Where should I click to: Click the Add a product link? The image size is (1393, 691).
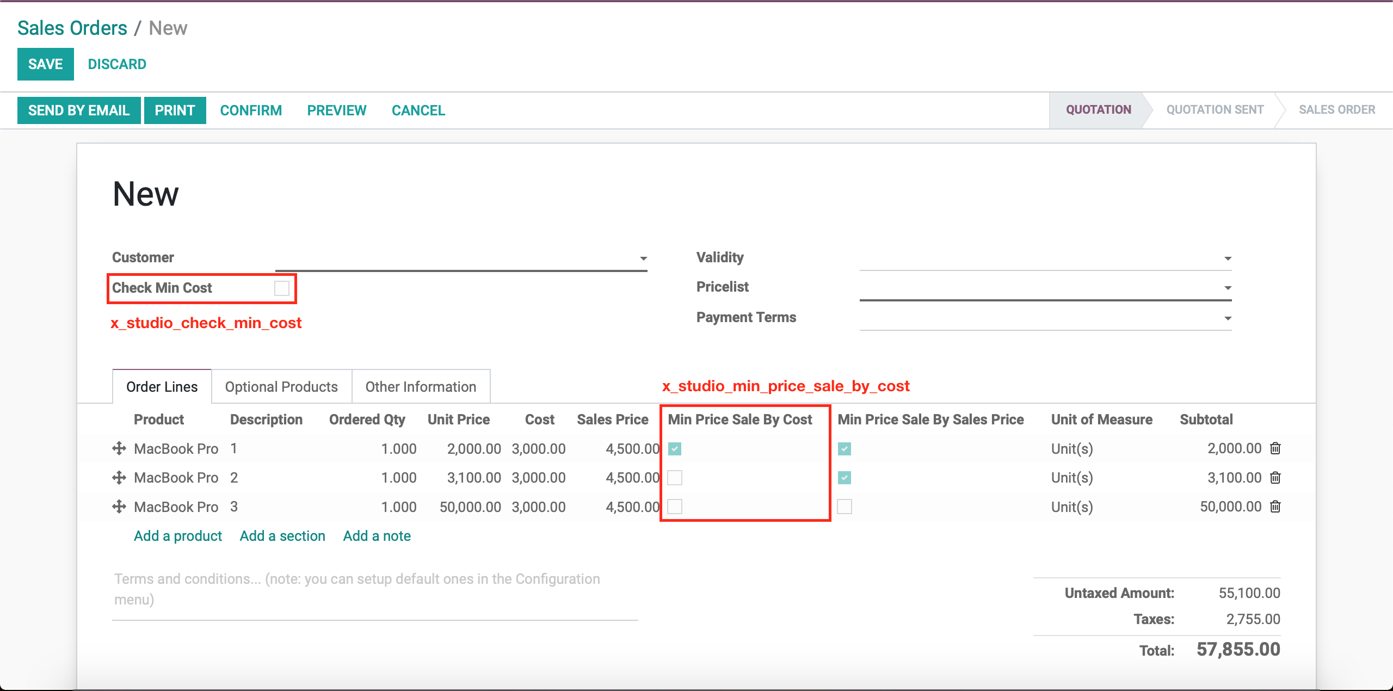tap(178, 536)
